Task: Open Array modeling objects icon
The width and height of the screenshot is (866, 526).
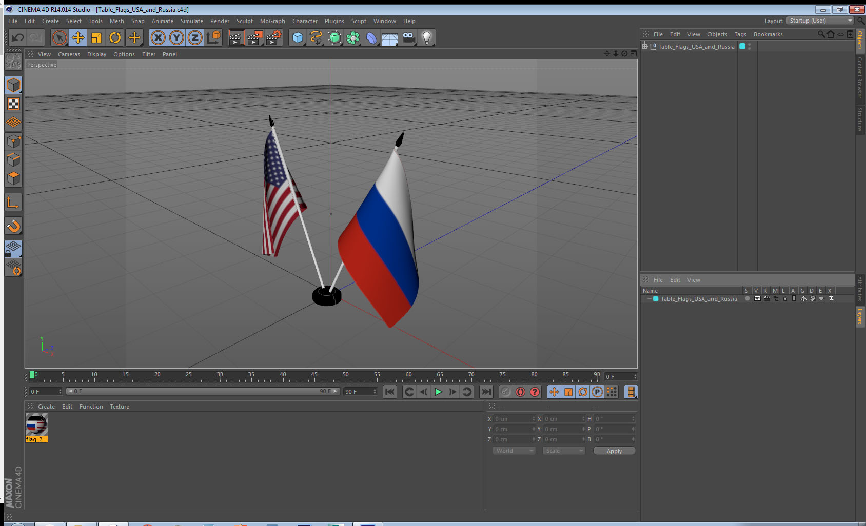Action: [x=353, y=37]
